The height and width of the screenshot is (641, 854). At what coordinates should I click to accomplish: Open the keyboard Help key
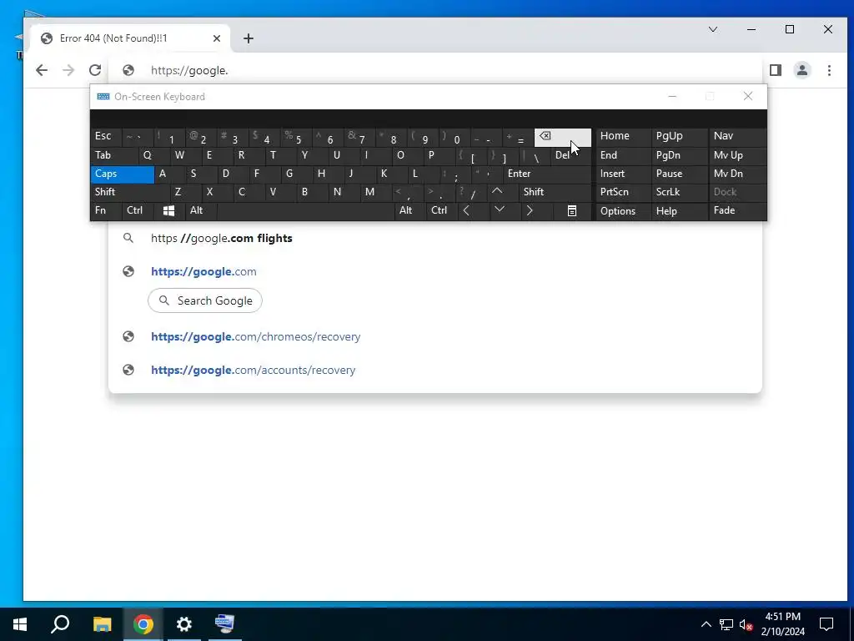680,211
